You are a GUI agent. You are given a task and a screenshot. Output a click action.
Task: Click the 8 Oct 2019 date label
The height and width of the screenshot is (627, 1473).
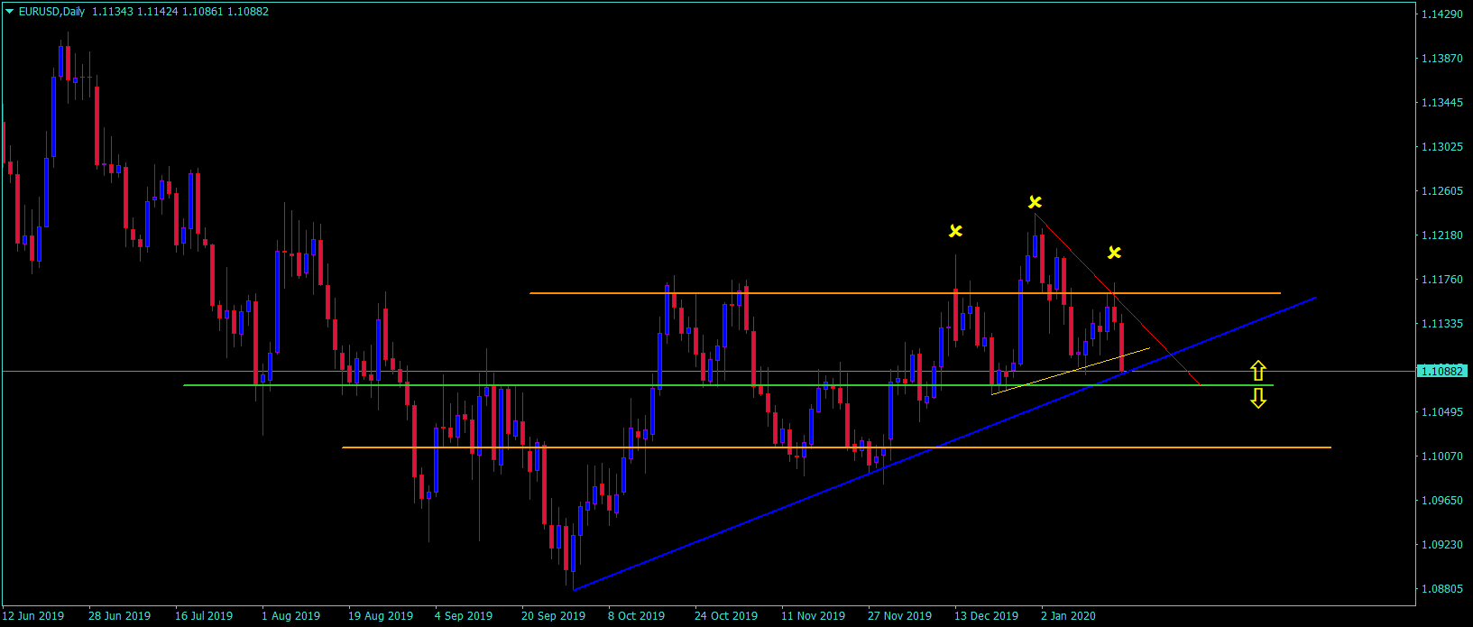click(x=636, y=616)
